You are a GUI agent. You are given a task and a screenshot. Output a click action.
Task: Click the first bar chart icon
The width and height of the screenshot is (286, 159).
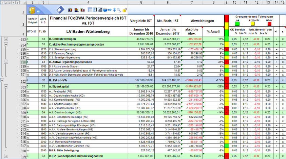[70, 10]
